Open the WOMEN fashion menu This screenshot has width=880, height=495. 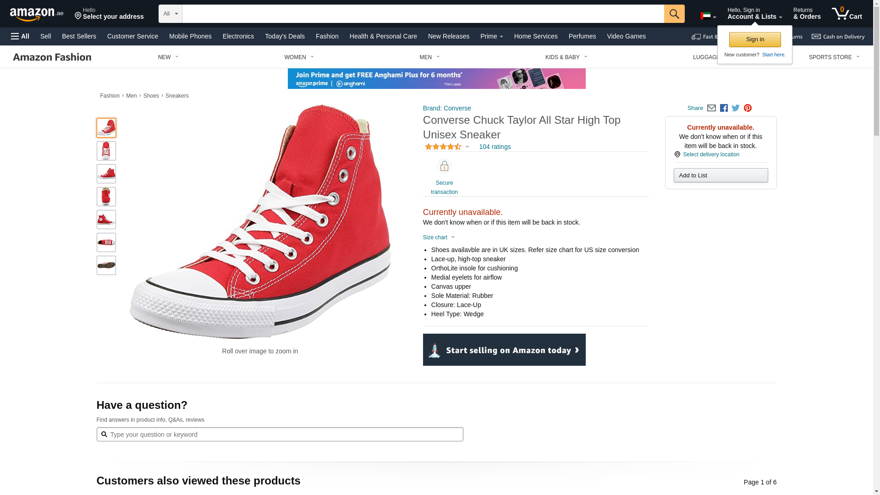(299, 57)
